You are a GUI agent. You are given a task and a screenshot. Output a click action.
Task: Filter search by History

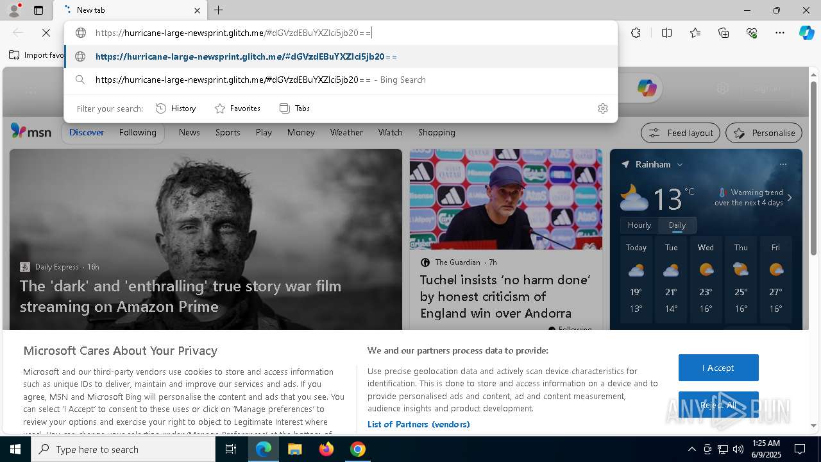[x=176, y=108]
